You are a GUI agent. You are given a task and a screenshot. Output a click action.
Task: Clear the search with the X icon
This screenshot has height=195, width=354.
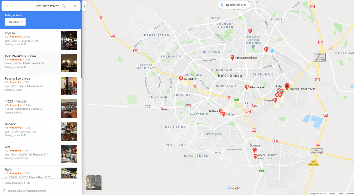click(75, 6)
